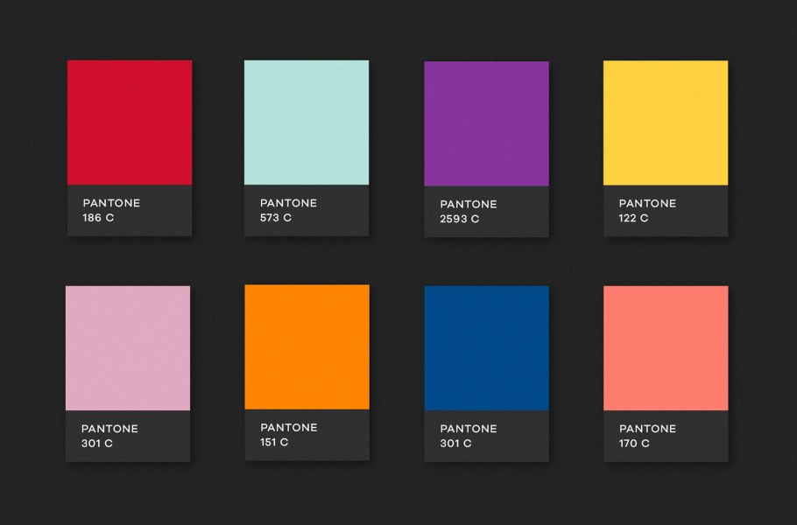Select the purple PANTONE 2593 C swatch
The height and width of the screenshot is (525, 797).
(x=485, y=122)
